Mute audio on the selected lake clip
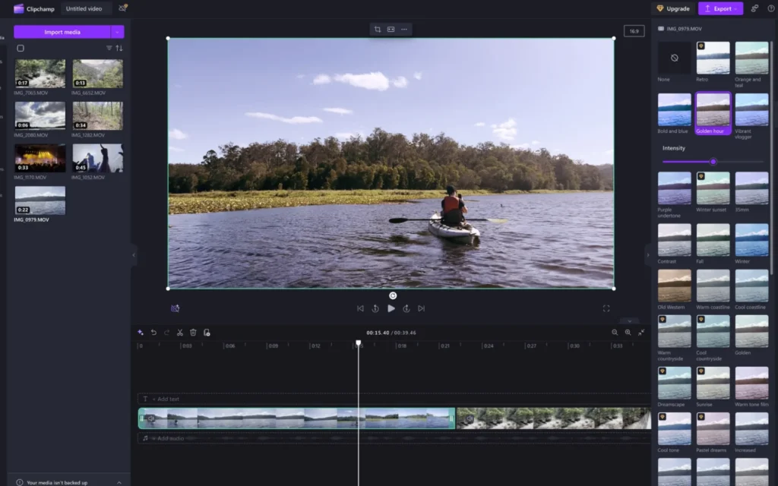The height and width of the screenshot is (486, 778). (151, 418)
